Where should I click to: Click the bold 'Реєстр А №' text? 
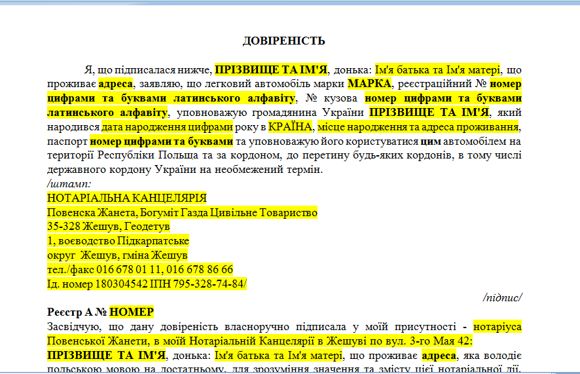tap(77, 312)
